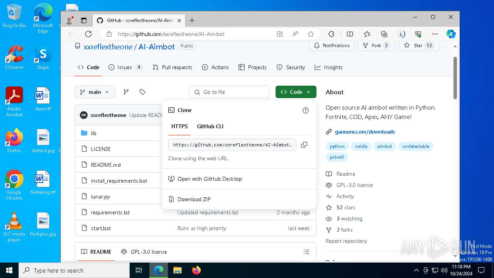
Task: Open install_requirements.bat file
Action: 119,181
